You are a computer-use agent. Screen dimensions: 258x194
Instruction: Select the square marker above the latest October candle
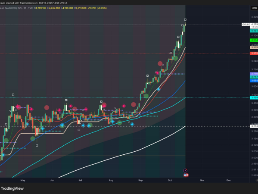[x=185, y=19]
